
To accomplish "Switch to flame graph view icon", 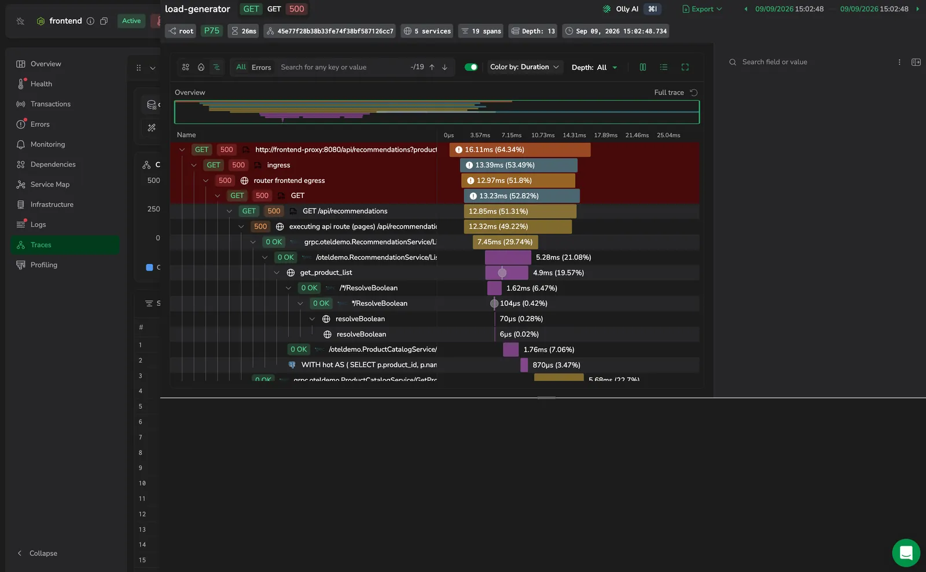I will point(201,67).
